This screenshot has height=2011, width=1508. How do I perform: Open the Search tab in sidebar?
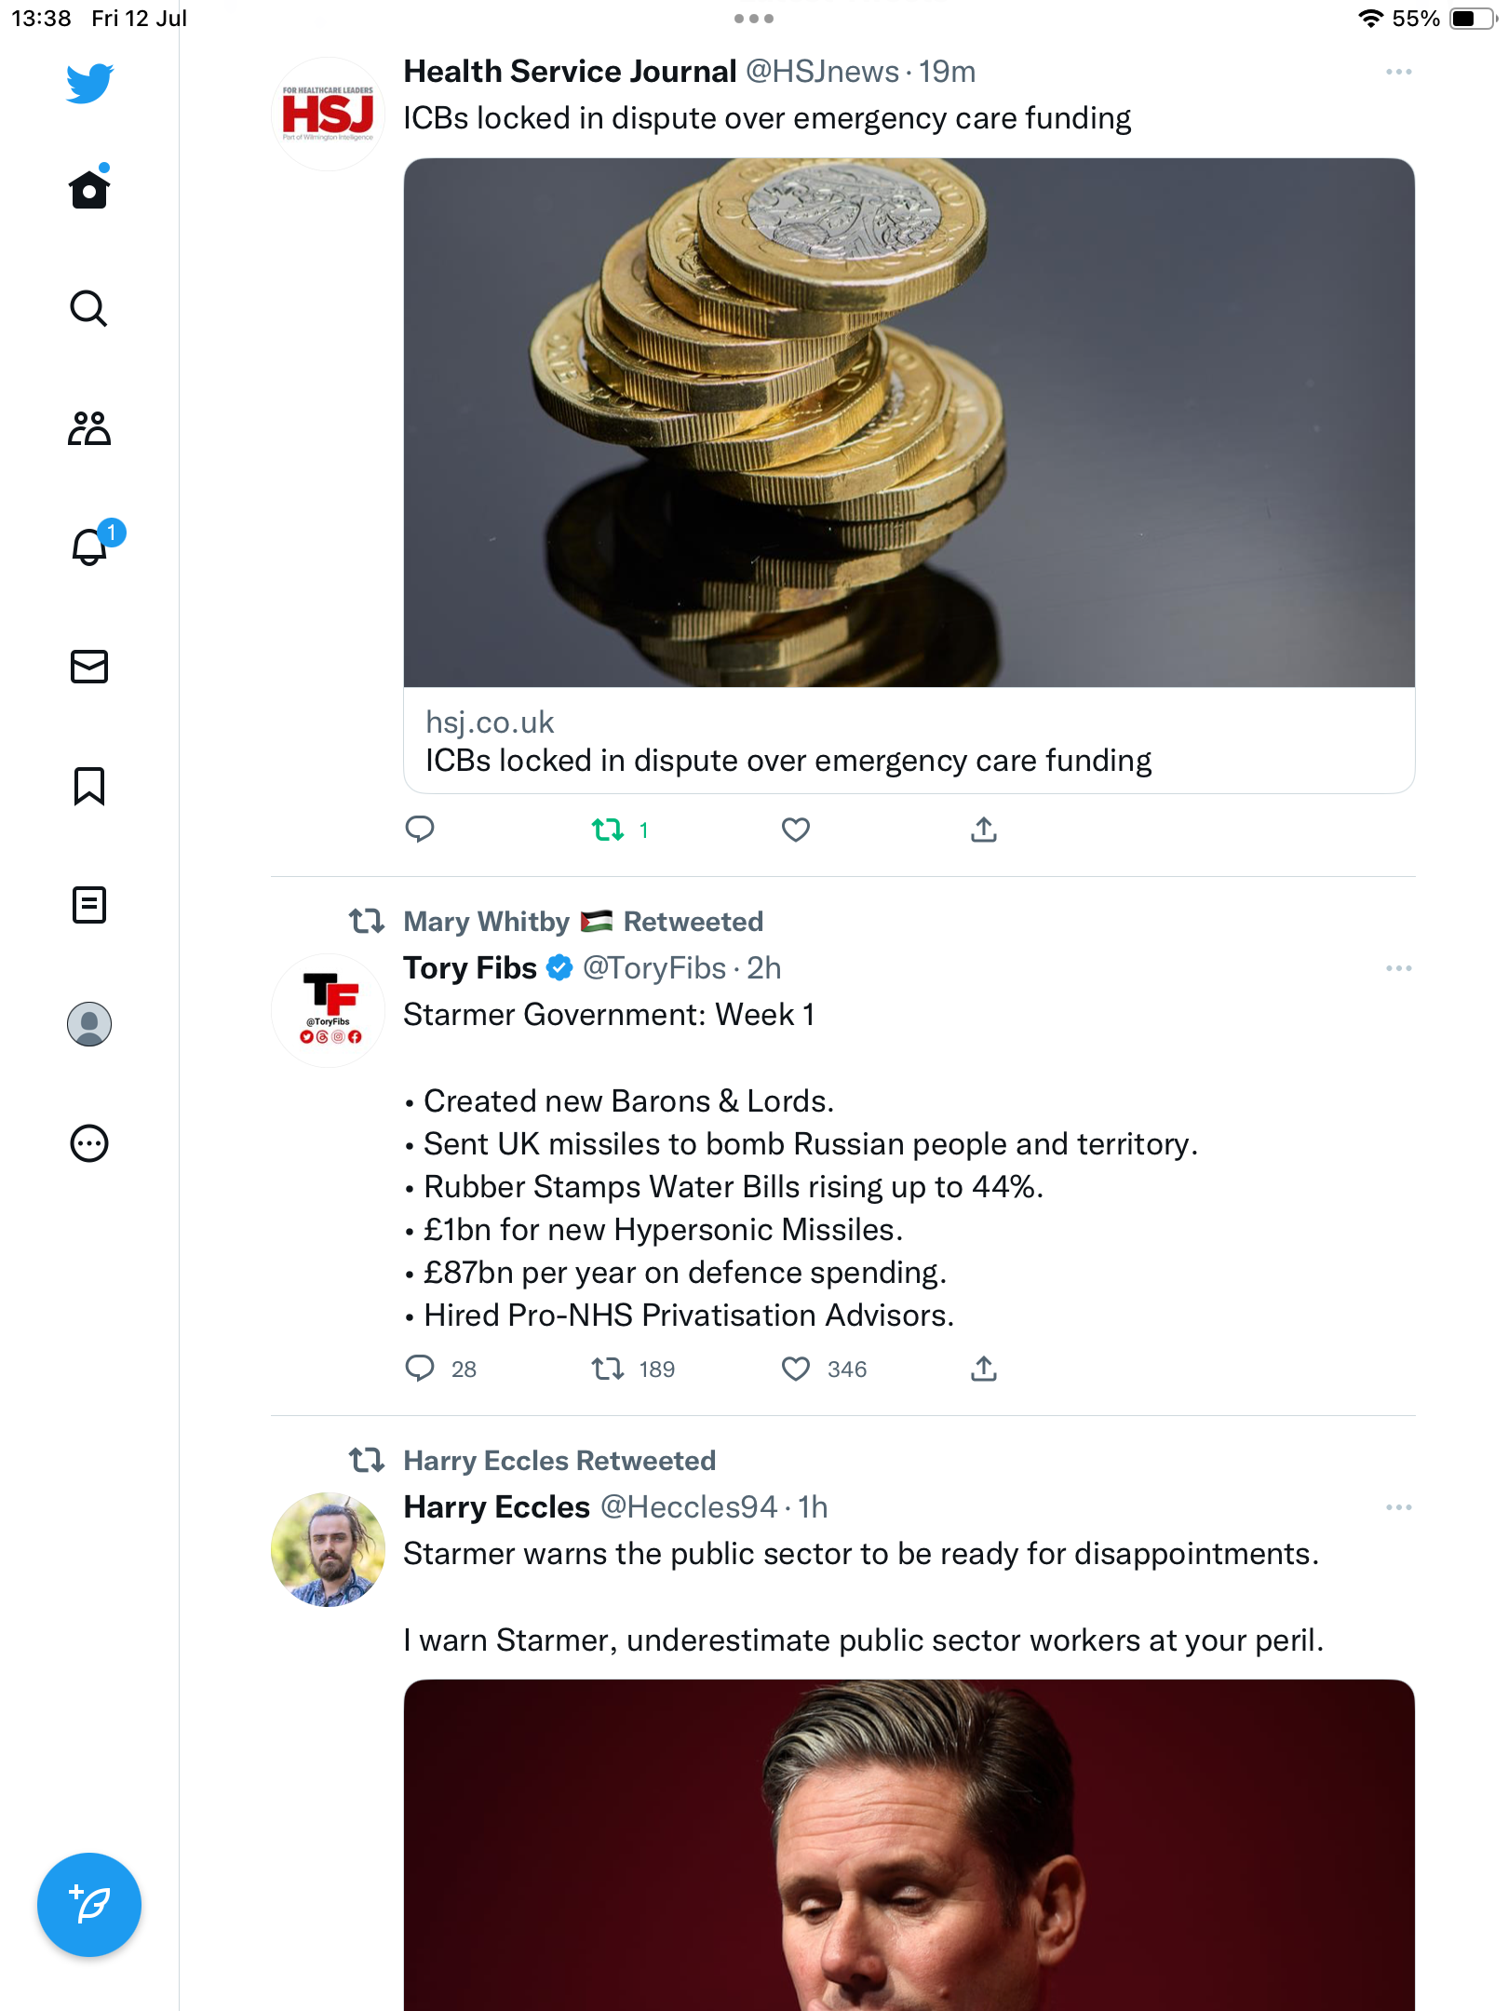click(x=88, y=308)
